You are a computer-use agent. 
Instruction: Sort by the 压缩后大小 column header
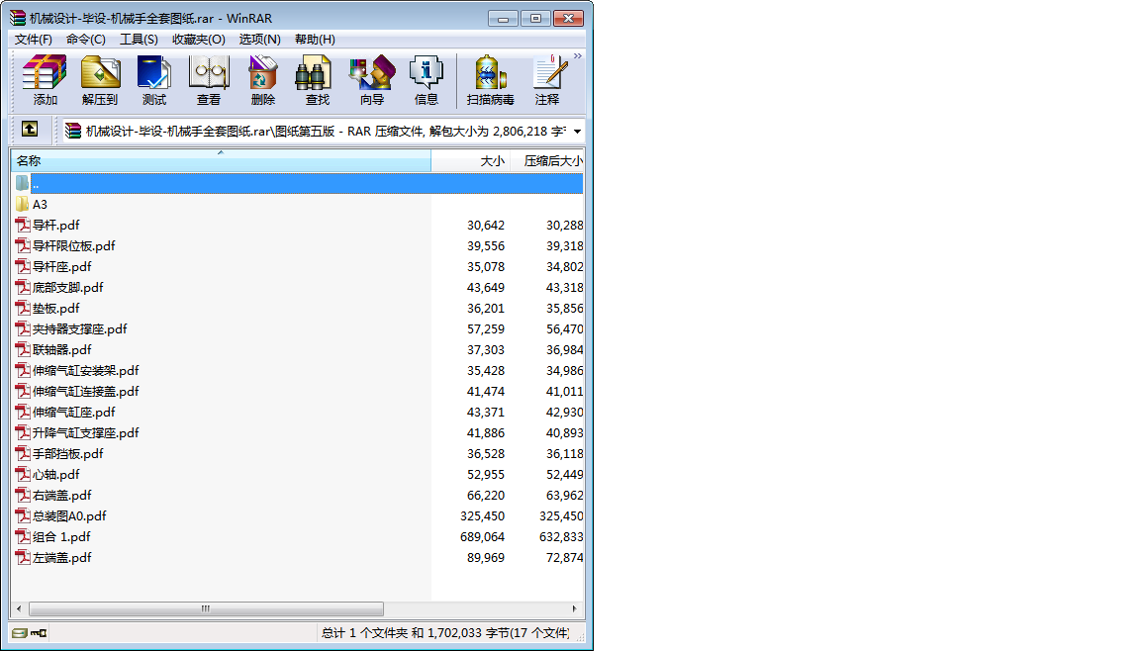coord(547,160)
